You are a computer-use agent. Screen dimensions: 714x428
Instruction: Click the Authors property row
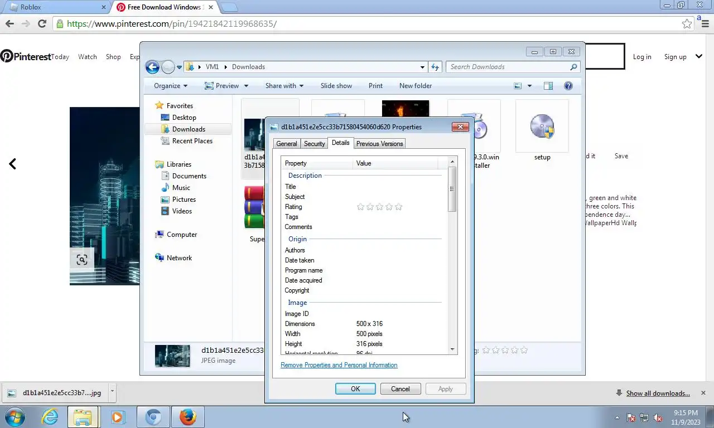click(x=364, y=250)
